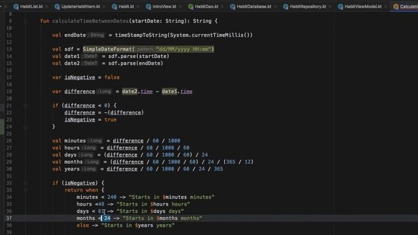The width and height of the screenshot is (418, 235).
Task: Click the months variable declaration on line 29
Action: (x=73, y=162)
